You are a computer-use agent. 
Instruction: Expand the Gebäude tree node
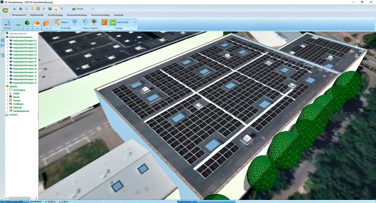click(x=7, y=107)
